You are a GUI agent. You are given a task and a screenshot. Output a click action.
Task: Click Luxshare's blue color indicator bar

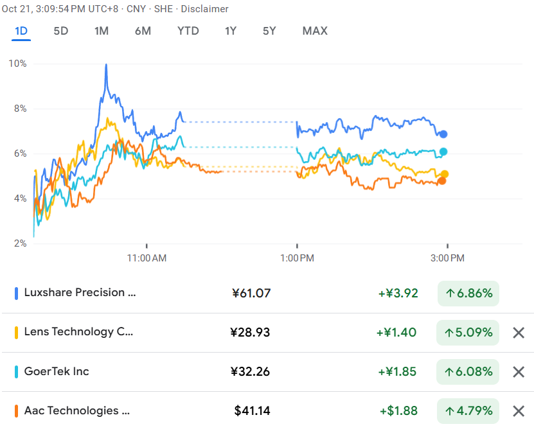tap(16, 293)
